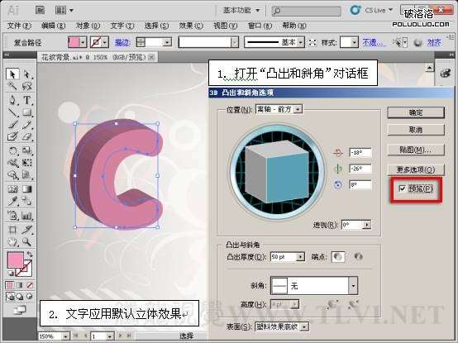The height and width of the screenshot is (343, 458).
Task: Open the 位置 position dropdown
Action: (298, 109)
